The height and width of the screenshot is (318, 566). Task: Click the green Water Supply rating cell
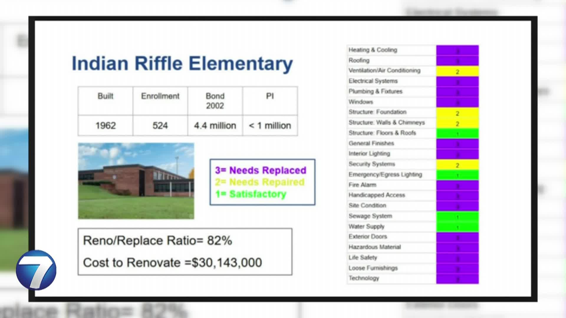click(457, 227)
